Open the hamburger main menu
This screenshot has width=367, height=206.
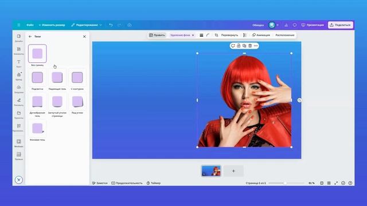pos(18,25)
